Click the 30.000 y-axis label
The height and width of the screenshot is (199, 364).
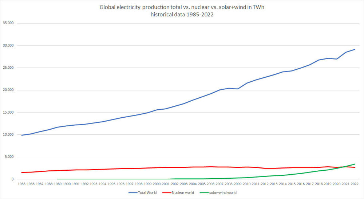click(8, 45)
